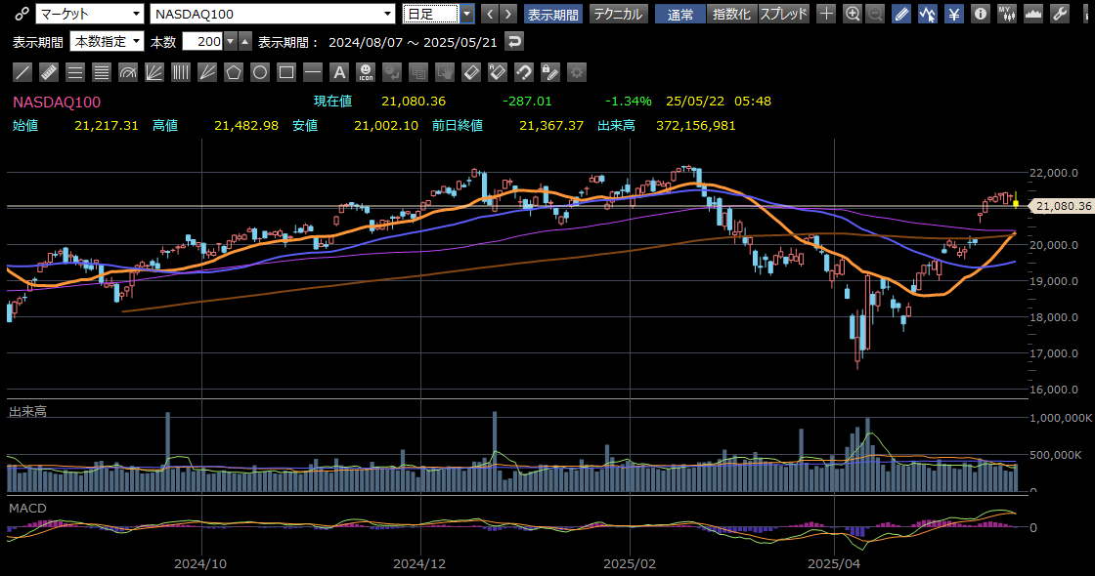This screenshot has width=1095, height=576.
Task: Select the four-line retracement tool
Action: pyautogui.click(x=102, y=72)
